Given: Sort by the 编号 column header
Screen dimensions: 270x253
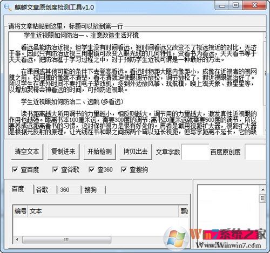Looking at the screenshot, I should click(x=21, y=211).
